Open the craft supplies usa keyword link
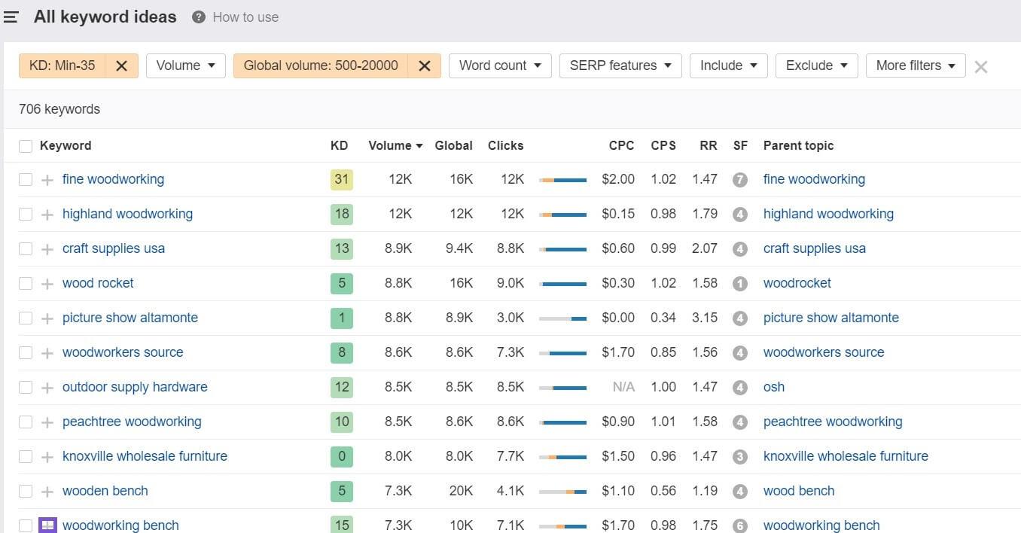The image size is (1021, 533). tap(114, 248)
